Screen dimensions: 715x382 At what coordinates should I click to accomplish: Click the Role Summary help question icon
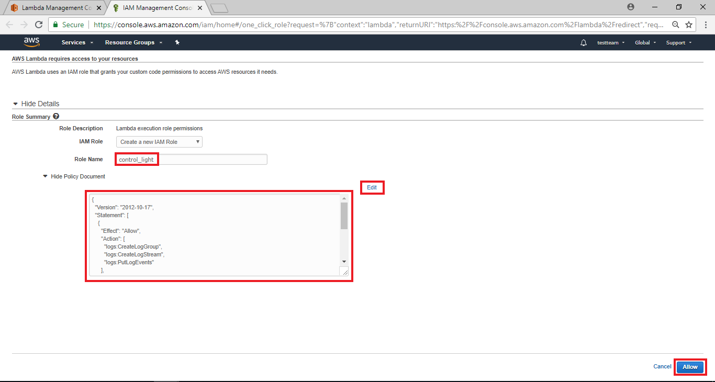click(x=56, y=117)
